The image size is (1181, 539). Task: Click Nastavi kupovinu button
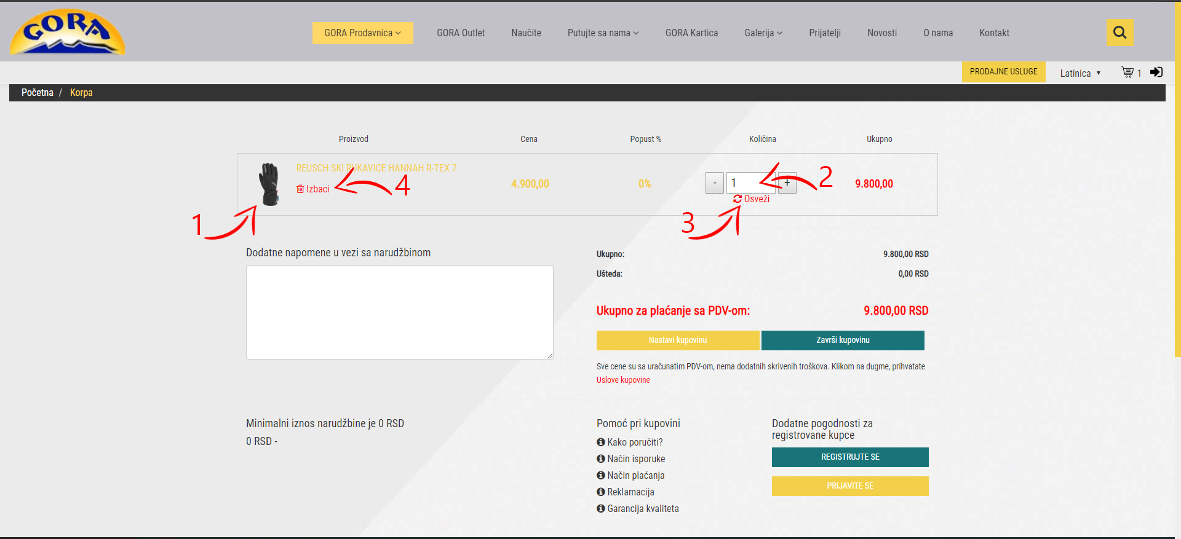tap(678, 340)
